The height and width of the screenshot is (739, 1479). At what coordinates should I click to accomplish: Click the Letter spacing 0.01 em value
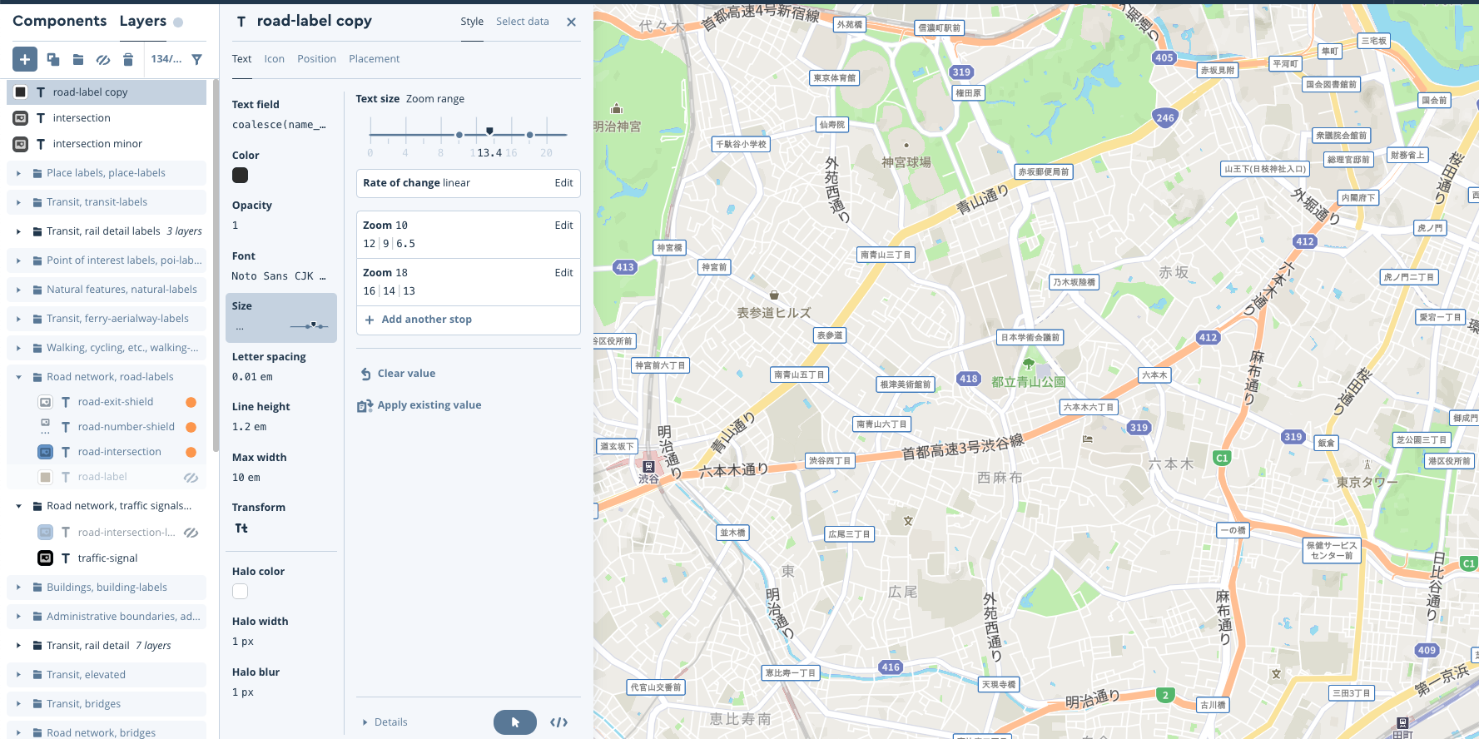(252, 377)
